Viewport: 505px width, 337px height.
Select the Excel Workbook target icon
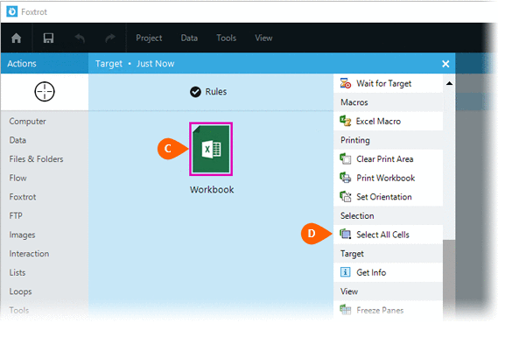tap(211, 149)
